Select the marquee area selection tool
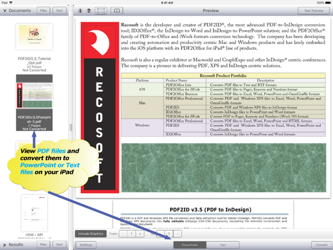The height and width of the screenshot is (250, 333). tap(101, 11)
